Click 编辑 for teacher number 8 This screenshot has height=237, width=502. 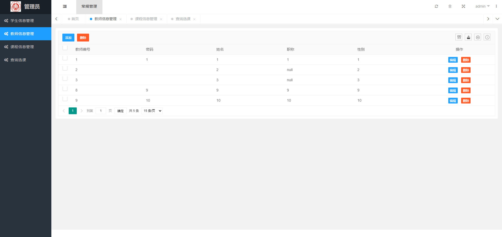[453, 91]
